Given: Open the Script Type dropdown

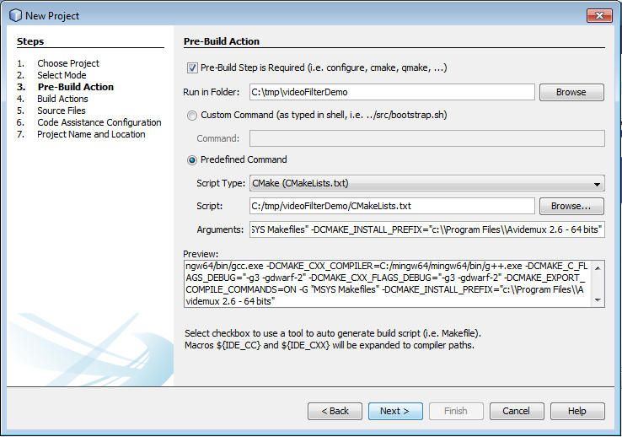Looking at the screenshot, I should 426,183.
